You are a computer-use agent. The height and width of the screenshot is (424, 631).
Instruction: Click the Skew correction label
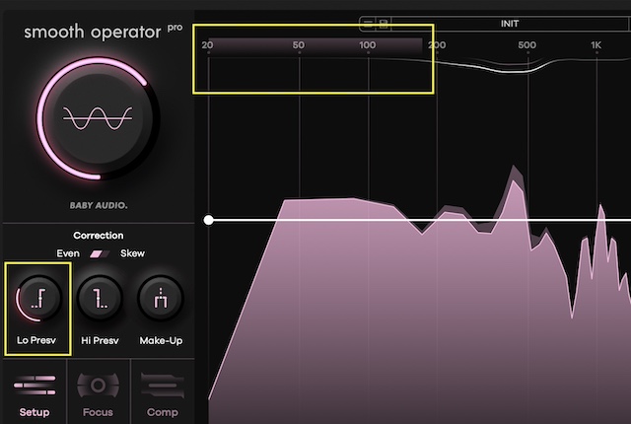coord(132,253)
